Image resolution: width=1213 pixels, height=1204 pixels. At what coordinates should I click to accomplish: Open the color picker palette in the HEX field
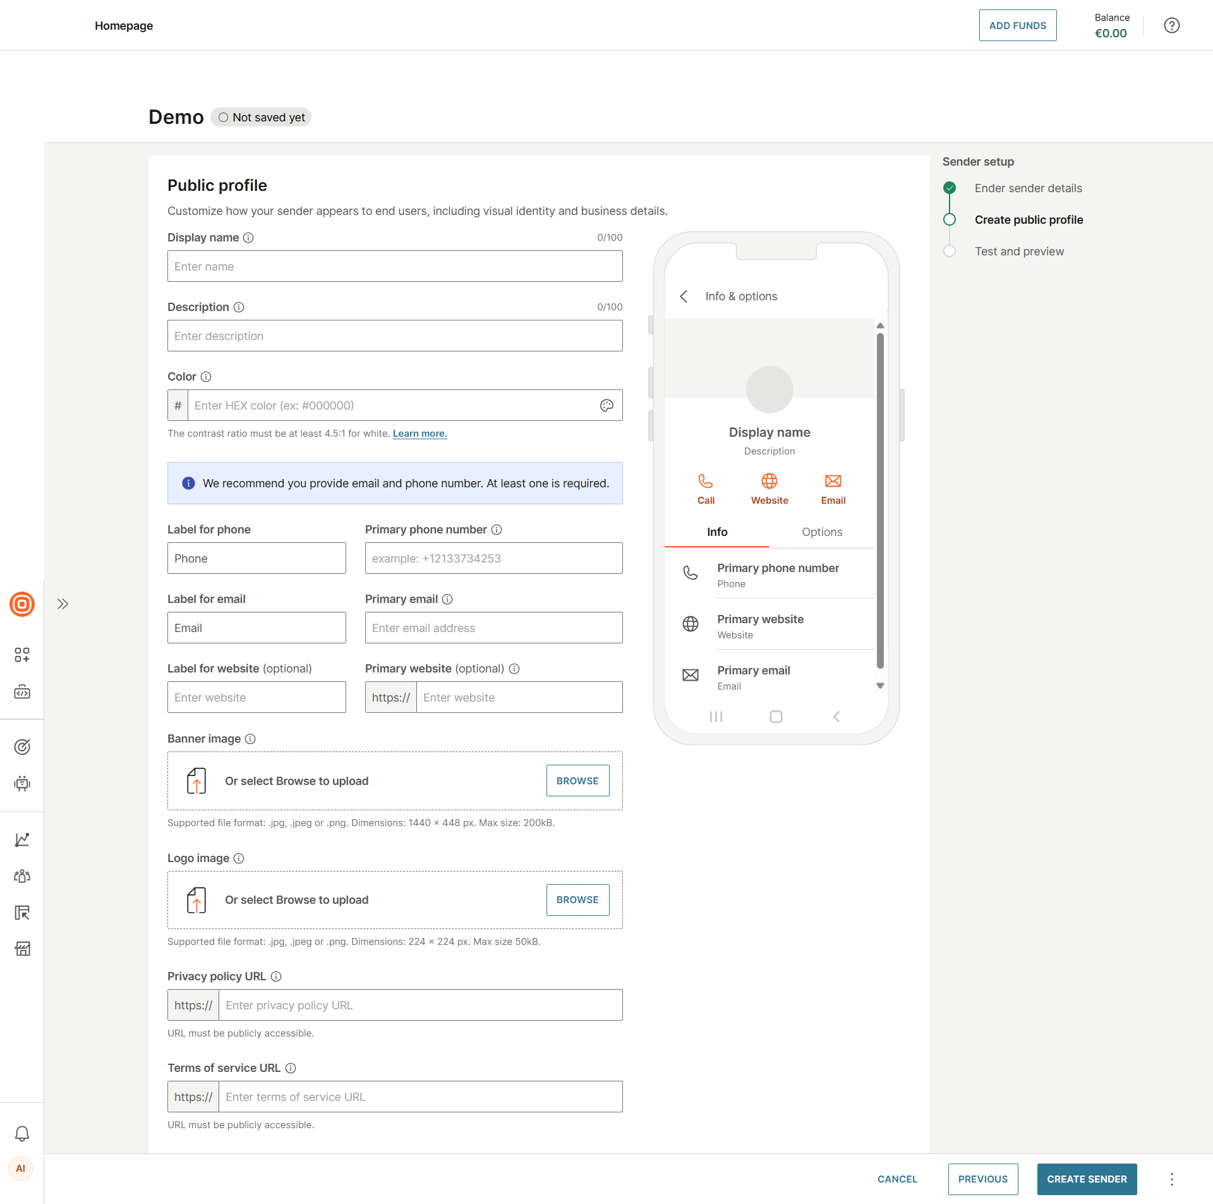606,405
